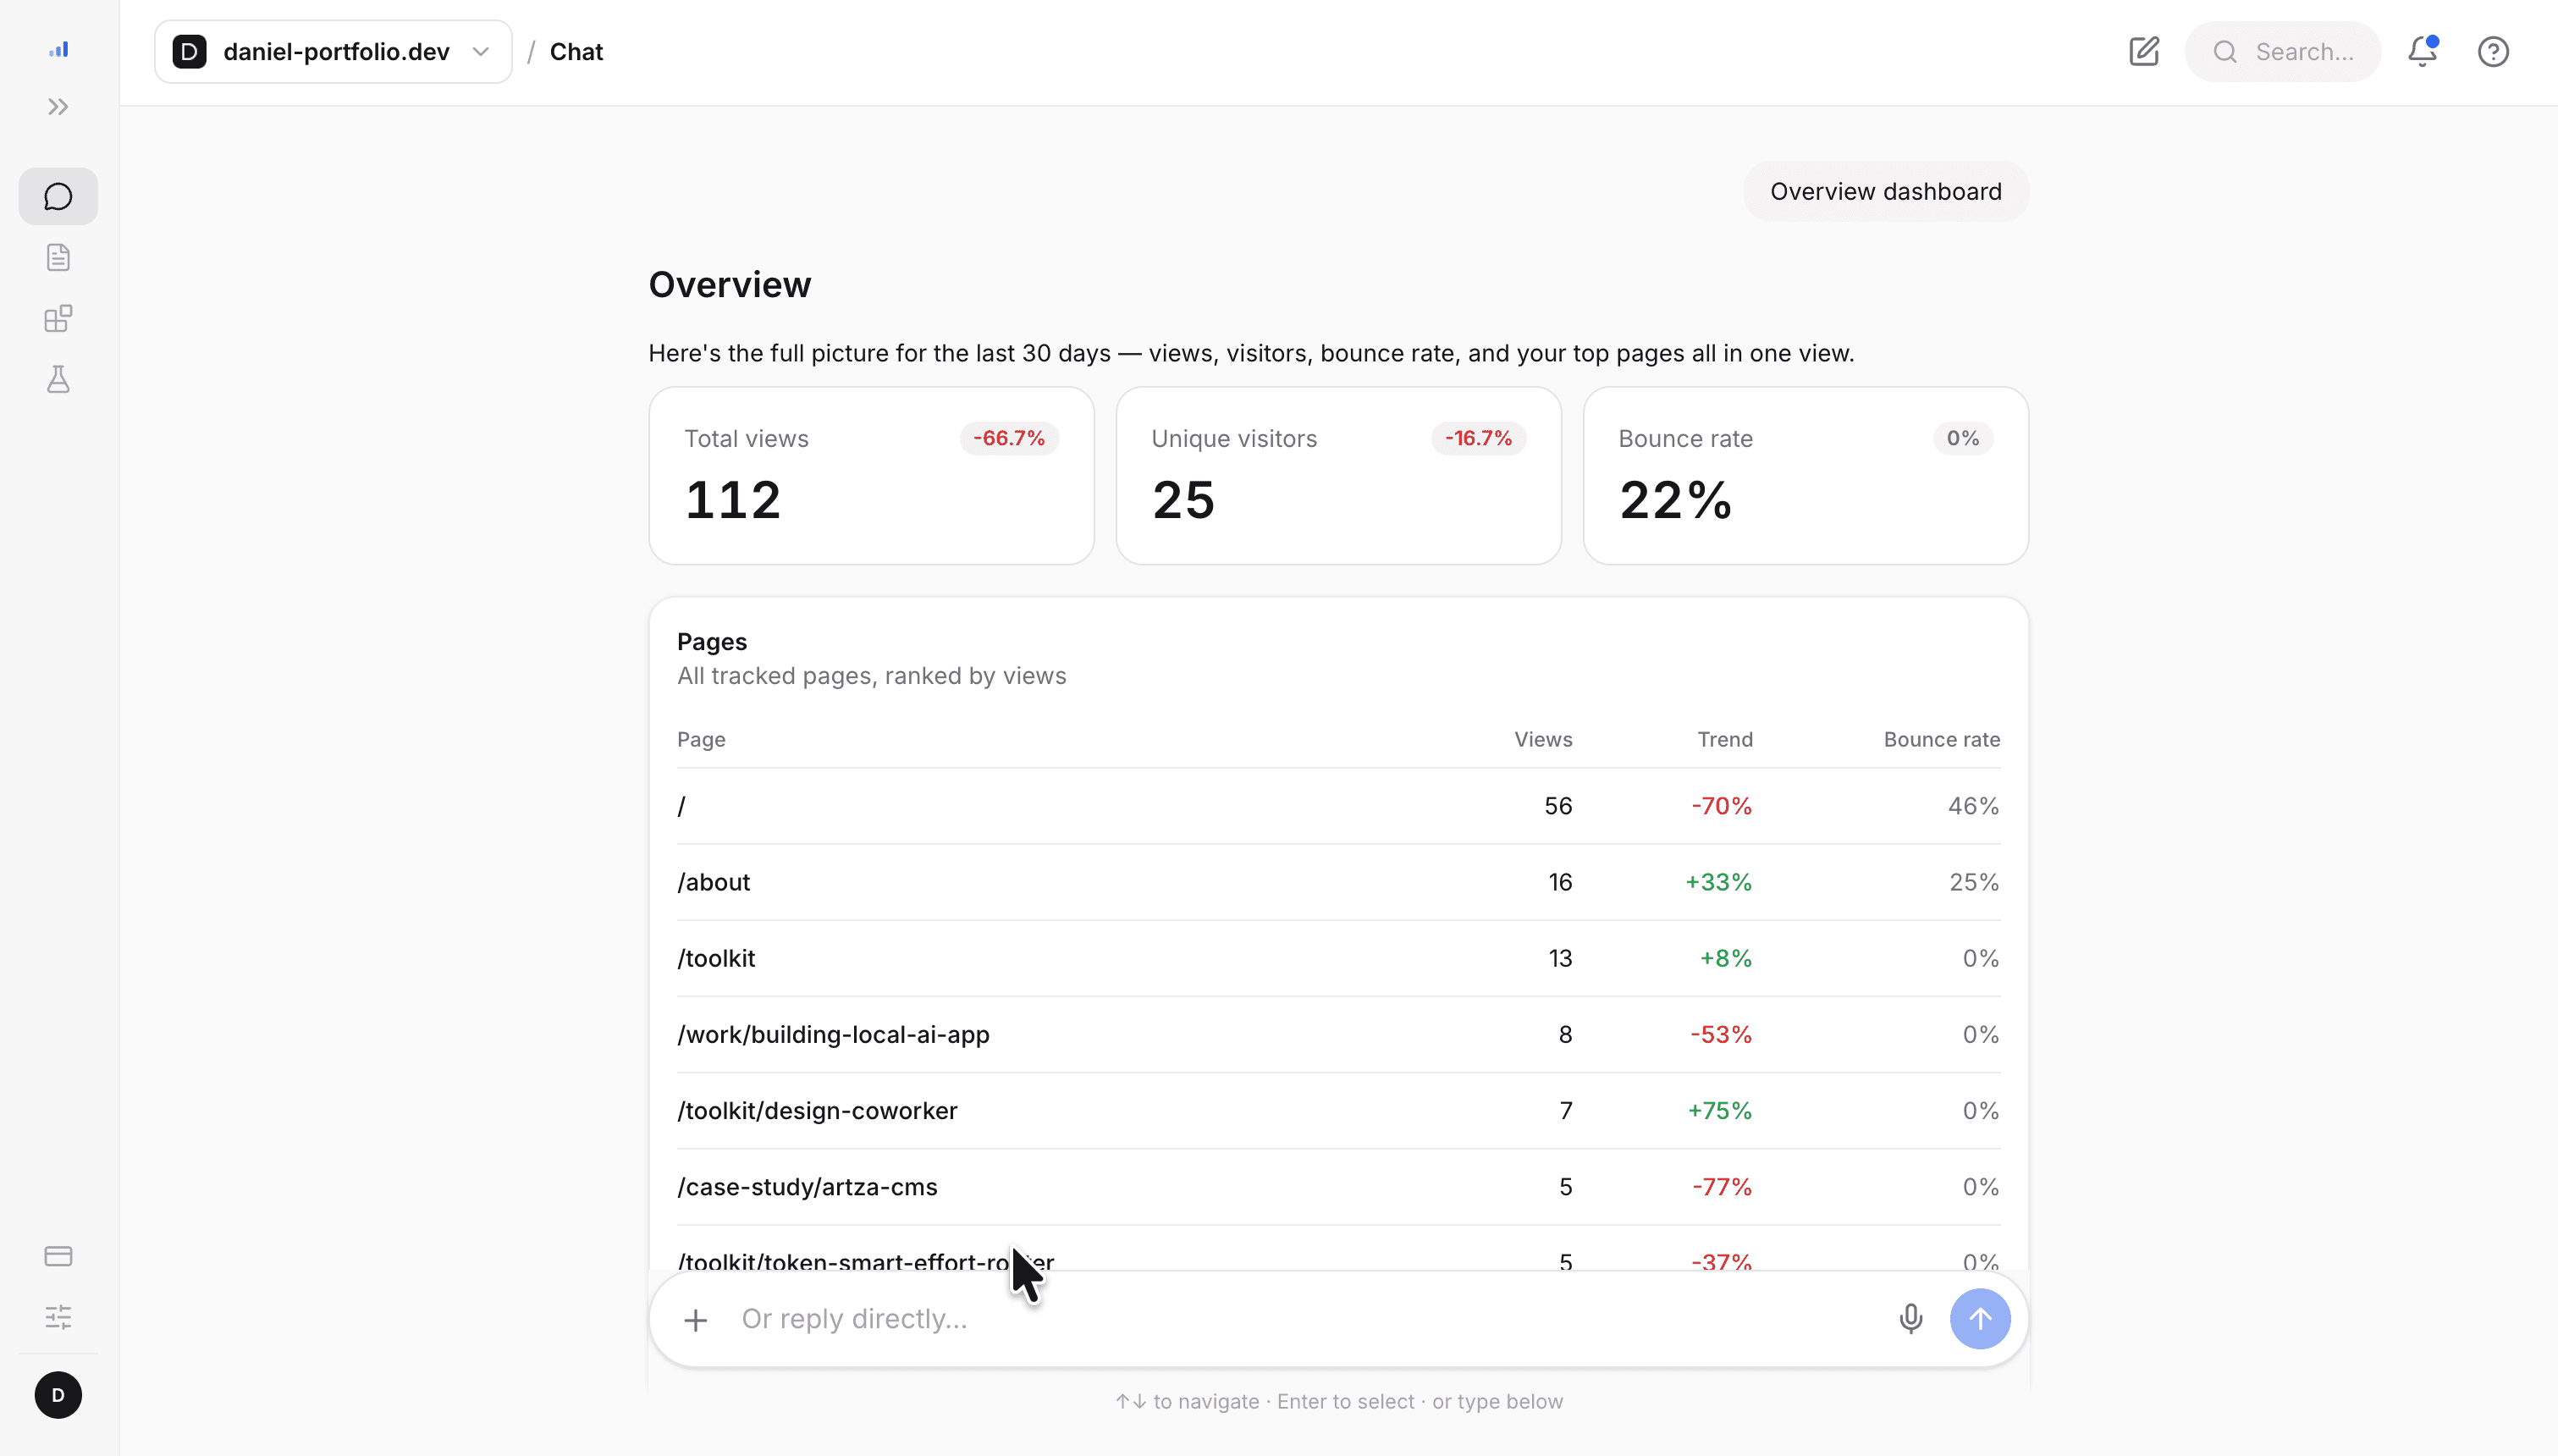Open the billing card sidebar icon
This screenshot has width=2558, height=1456.
pyautogui.click(x=58, y=1256)
